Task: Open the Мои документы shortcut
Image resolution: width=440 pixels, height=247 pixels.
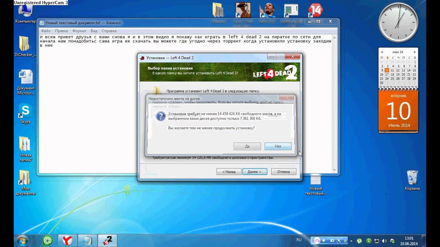Action: coord(25,183)
